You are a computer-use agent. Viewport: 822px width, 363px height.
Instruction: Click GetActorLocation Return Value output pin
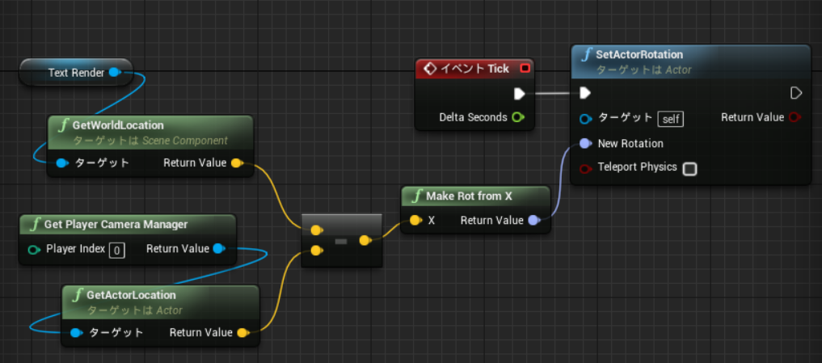[x=242, y=332]
